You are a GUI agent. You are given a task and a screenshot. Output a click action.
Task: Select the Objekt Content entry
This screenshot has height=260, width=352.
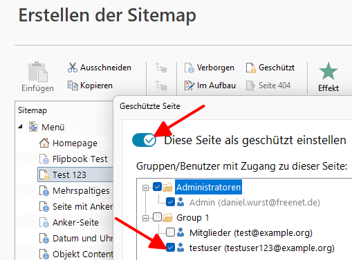pos(83,254)
